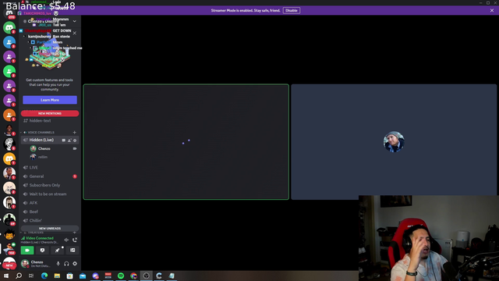Create invite for Hidden (Live) channel

tap(69, 140)
